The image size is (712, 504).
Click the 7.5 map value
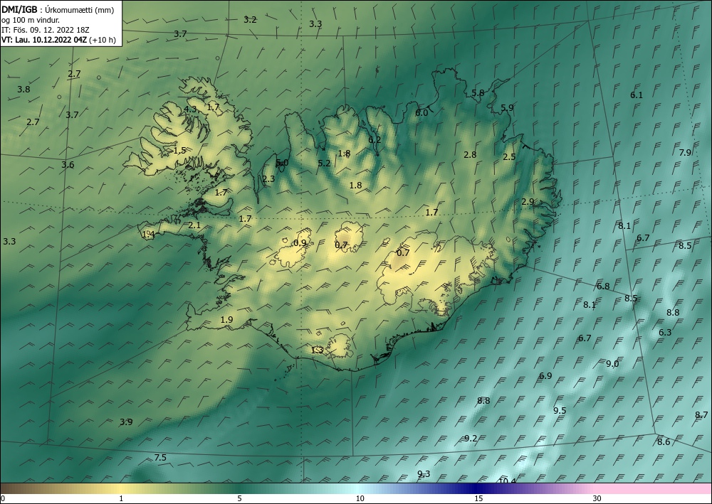point(160,458)
